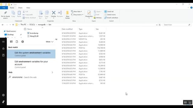Screen dimensions: 193x108
Task: Open the File menu
Action: tap(4, 8)
